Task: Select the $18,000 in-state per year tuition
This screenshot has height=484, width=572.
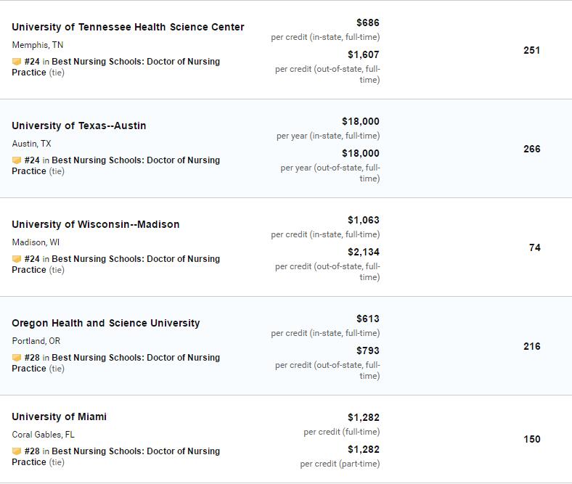Action: [361, 121]
